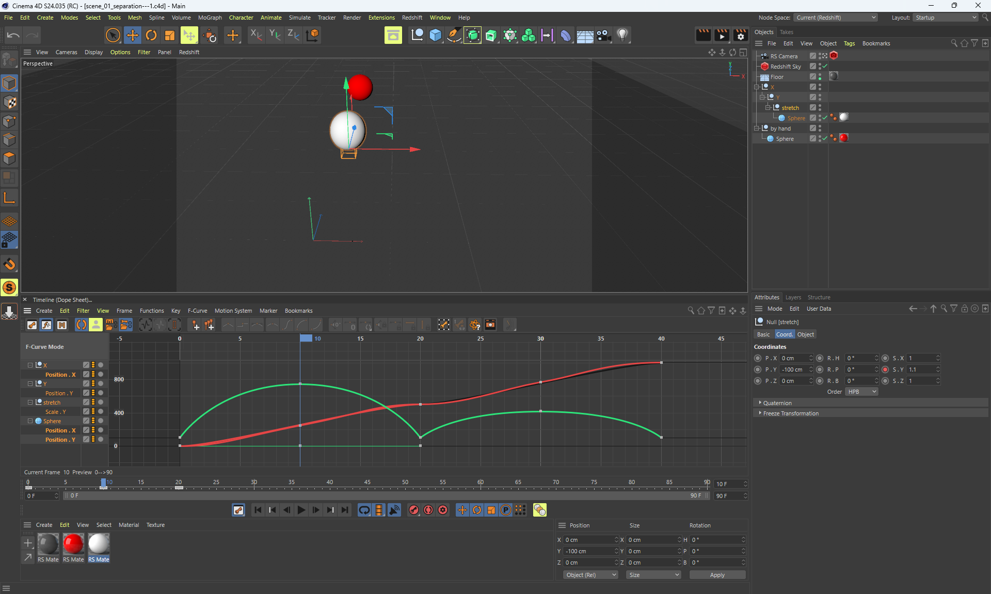Collapse the stretch null in Objects
Image resolution: width=991 pixels, height=594 pixels.
tap(768, 107)
